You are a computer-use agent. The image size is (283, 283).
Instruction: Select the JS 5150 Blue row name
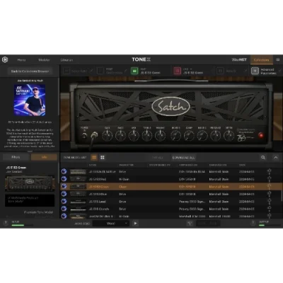click(98, 194)
